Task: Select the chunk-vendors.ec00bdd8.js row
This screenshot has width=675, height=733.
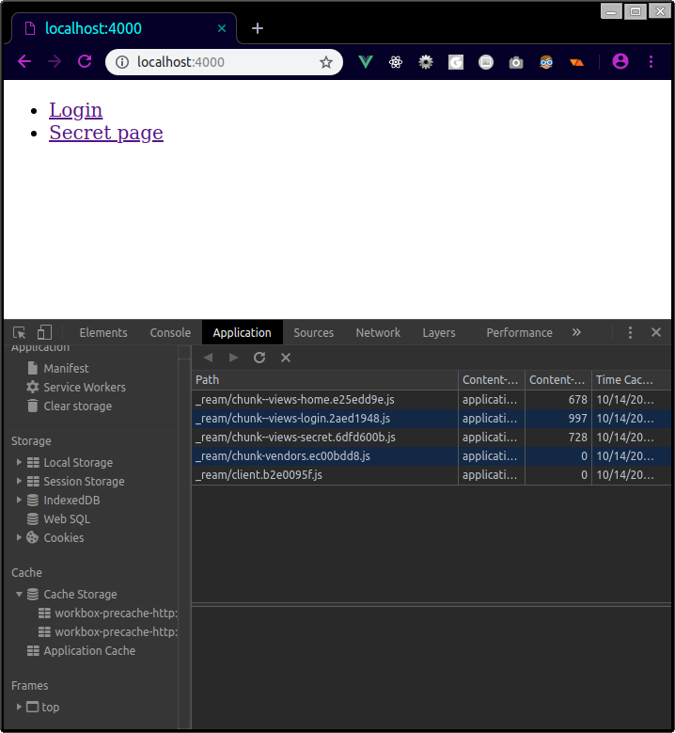Action: coord(432,455)
